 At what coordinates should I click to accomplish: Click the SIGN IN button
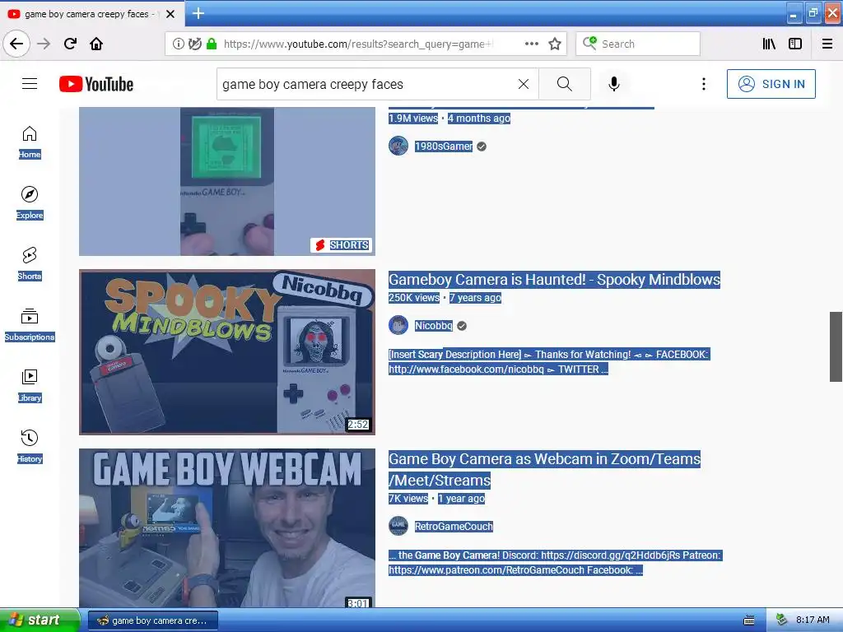click(x=771, y=84)
